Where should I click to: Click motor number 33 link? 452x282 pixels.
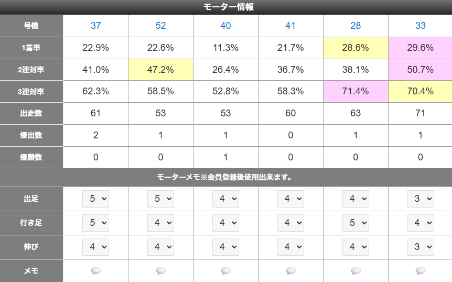click(421, 26)
